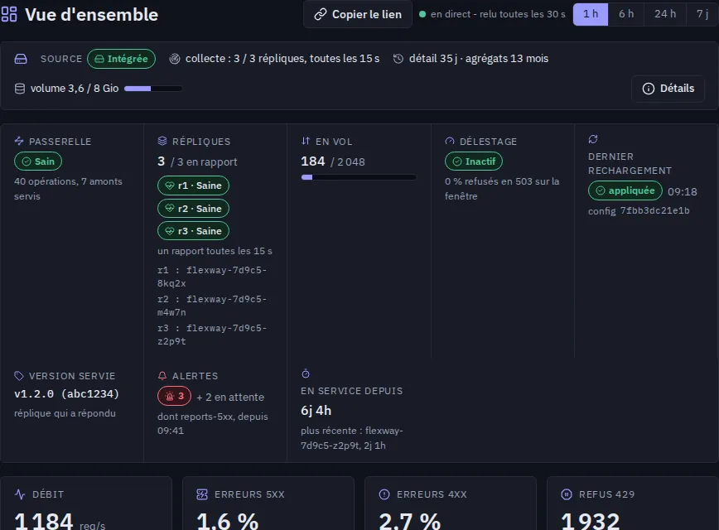The image size is (719, 530).
Task: Click the alert bell icon
Action: tap(162, 376)
